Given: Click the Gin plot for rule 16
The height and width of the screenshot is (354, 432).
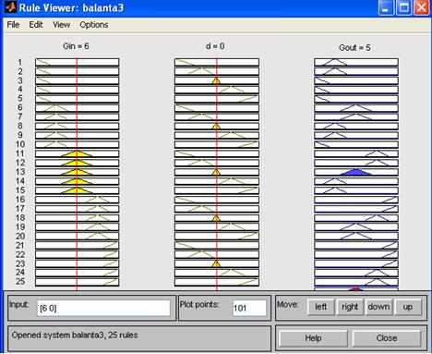Looking at the screenshot, I should pyautogui.click(x=77, y=200).
